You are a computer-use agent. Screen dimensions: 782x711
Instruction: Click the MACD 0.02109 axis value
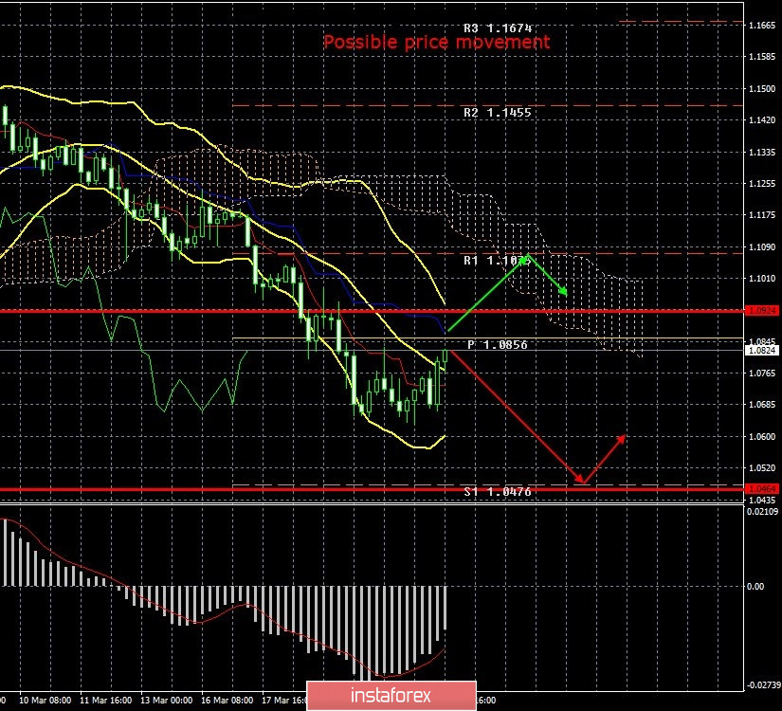click(x=762, y=511)
